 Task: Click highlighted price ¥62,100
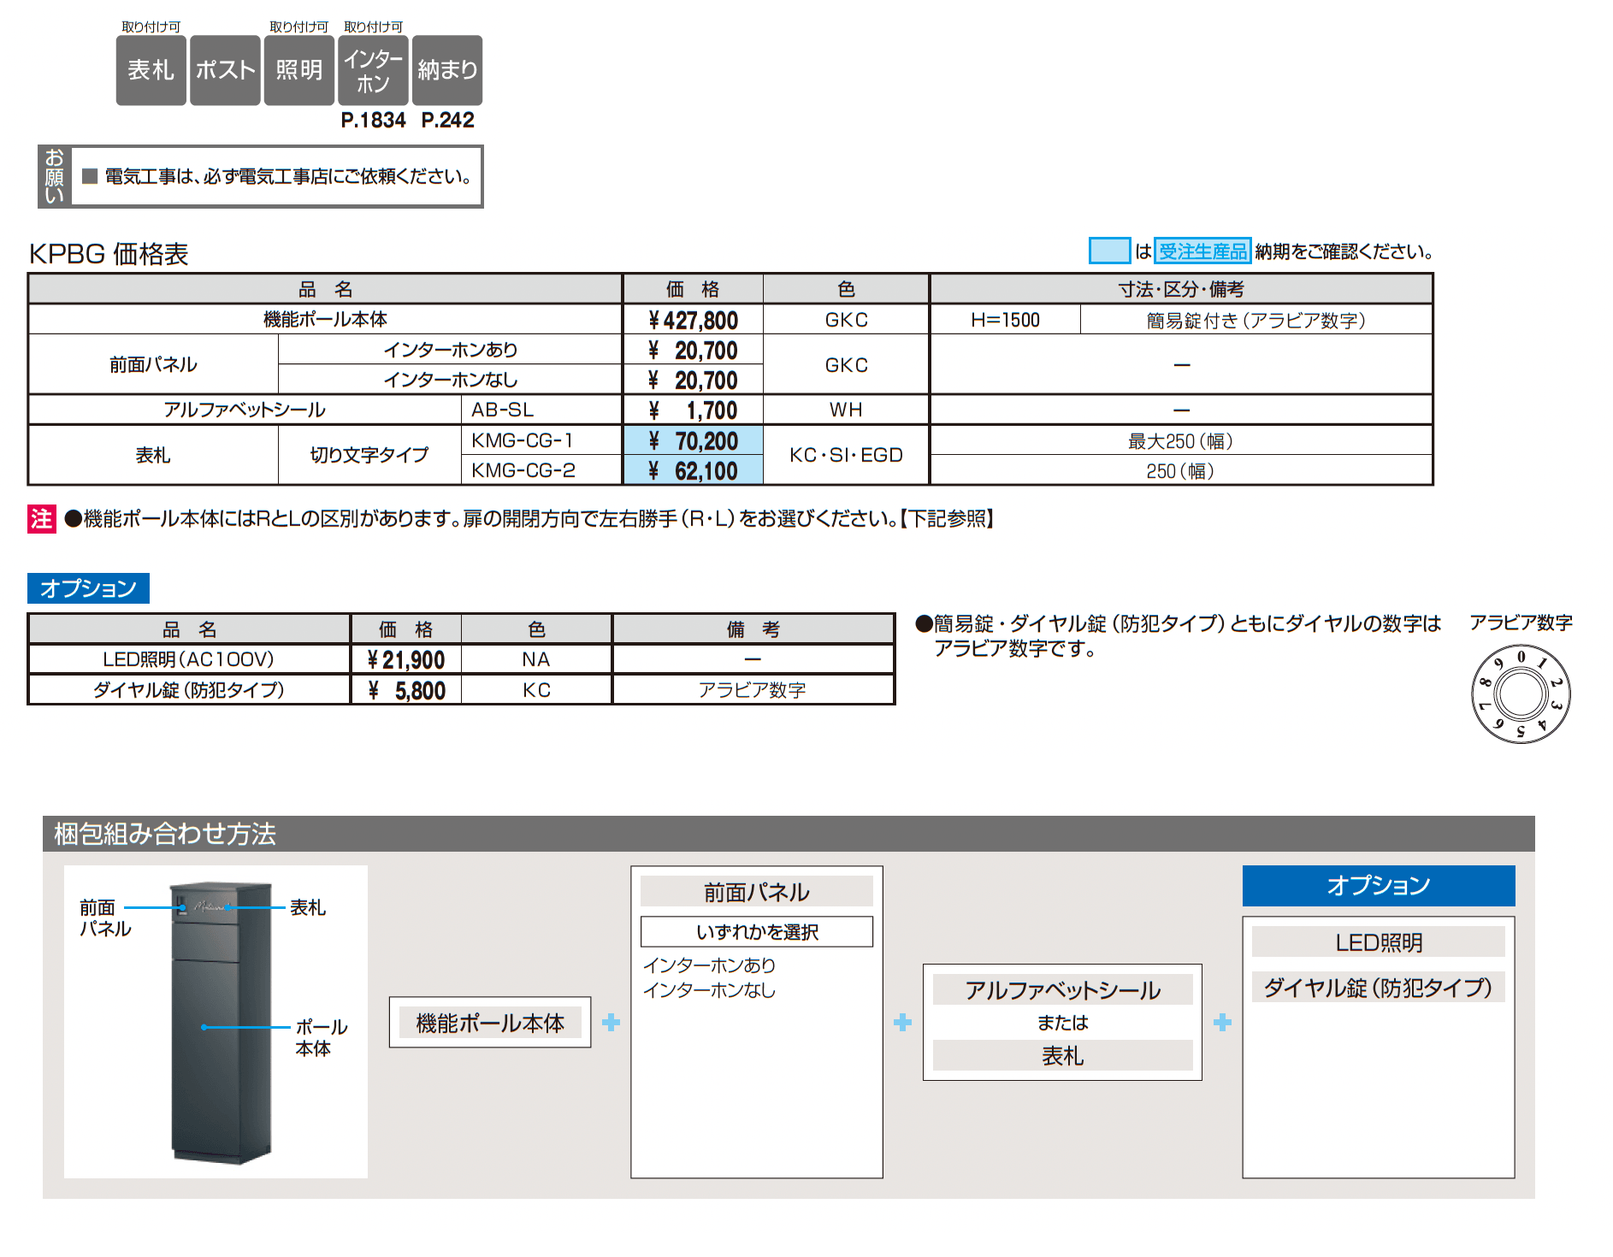693,470
